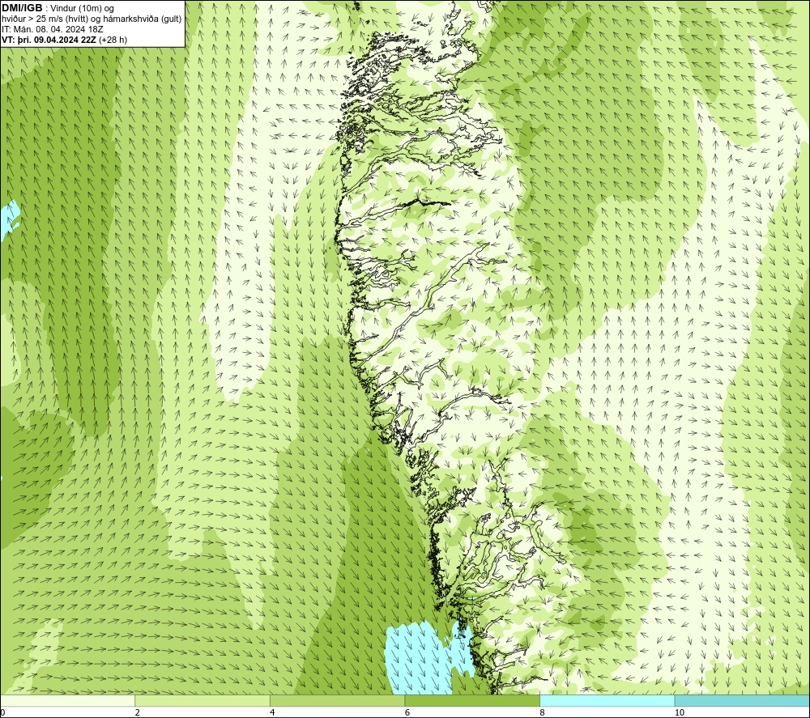Click the 4-6 m/s green legend swatch
The height and width of the screenshot is (718, 810).
click(337, 700)
